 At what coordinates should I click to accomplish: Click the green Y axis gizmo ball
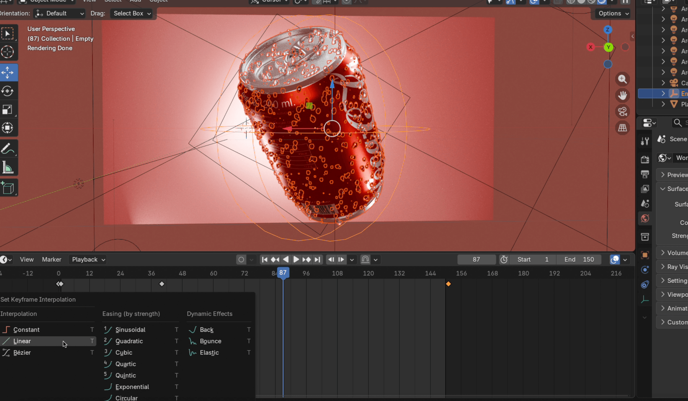(x=608, y=48)
